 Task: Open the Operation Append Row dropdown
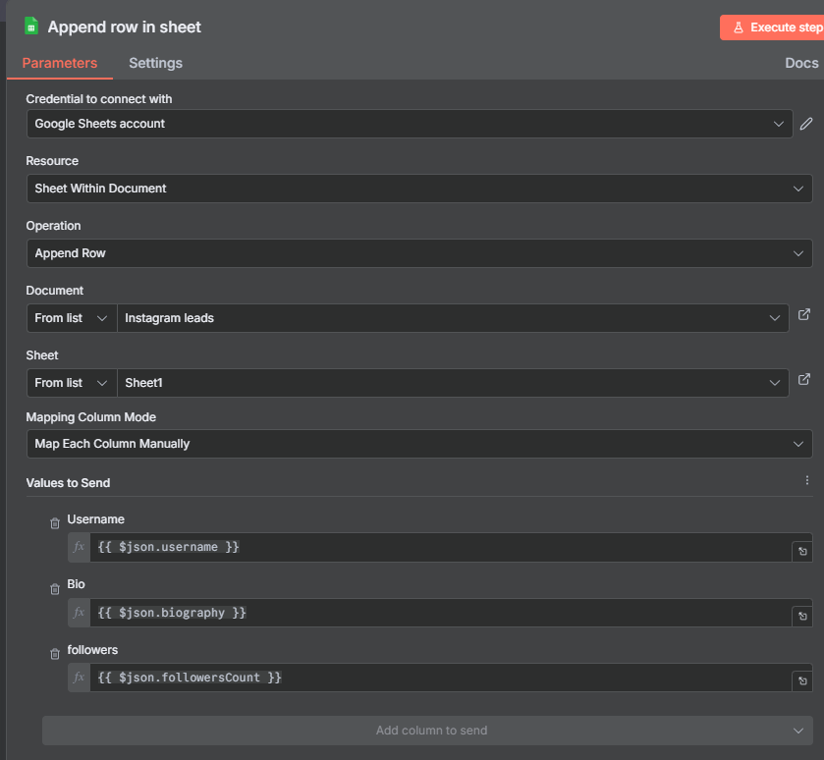coord(419,253)
